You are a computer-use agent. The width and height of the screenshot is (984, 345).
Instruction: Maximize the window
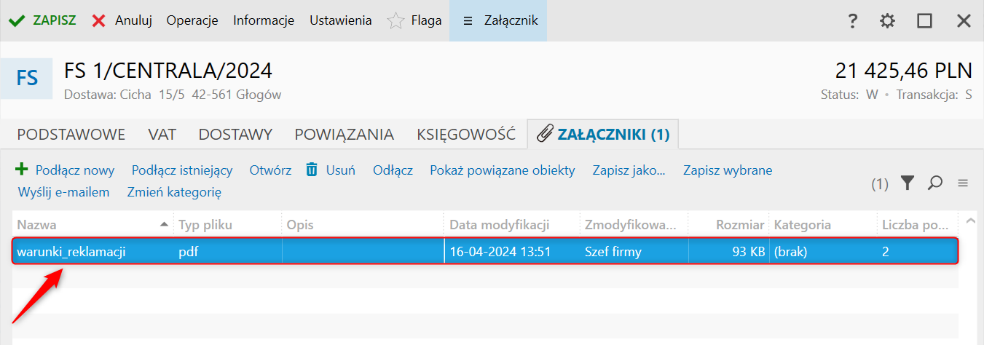[x=925, y=21]
